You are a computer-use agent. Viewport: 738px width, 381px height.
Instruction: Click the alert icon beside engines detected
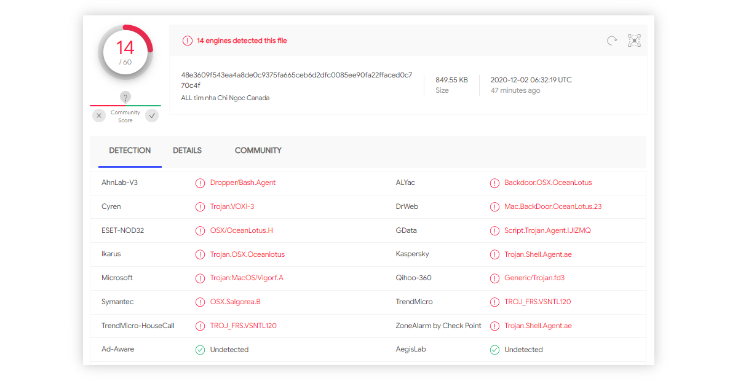click(x=188, y=41)
